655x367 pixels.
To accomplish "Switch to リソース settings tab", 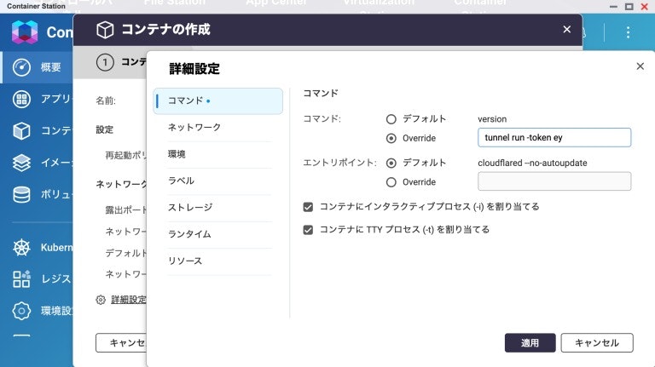I will pyautogui.click(x=220, y=261).
